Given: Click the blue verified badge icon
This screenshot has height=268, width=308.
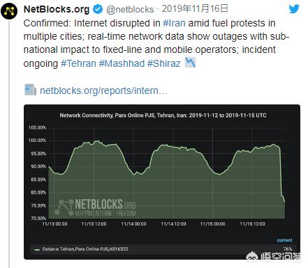Looking at the screenshot, I should tap(98, 9).
